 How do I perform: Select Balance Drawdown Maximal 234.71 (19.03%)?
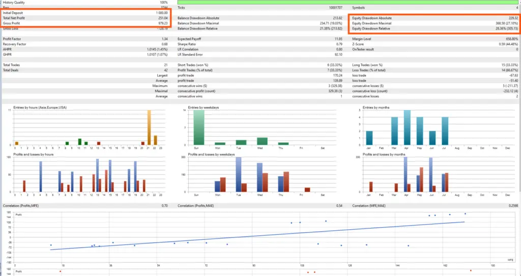331,23
